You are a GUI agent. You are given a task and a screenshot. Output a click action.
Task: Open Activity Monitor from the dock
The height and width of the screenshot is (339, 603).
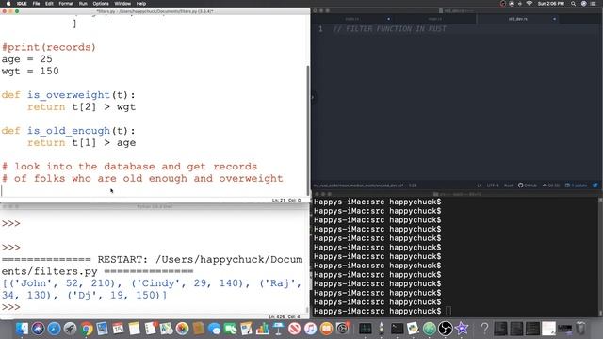(x=365, y=329)
